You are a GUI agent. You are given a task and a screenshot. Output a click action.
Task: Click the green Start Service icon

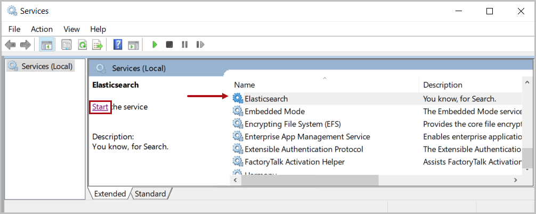[155, 45]
